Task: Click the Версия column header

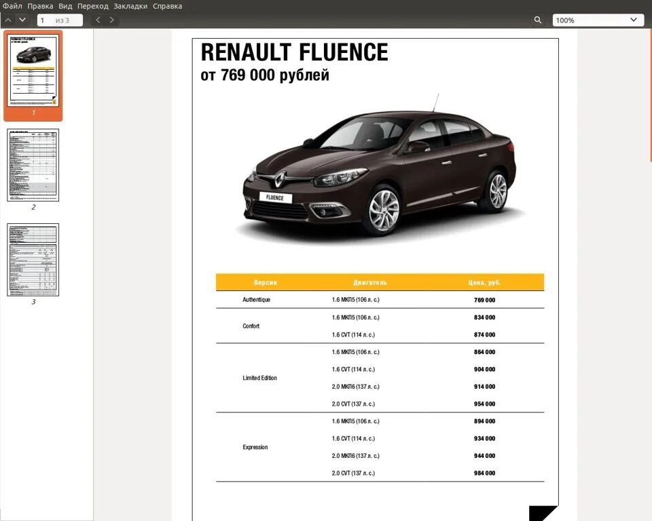Action: point(266,282)
